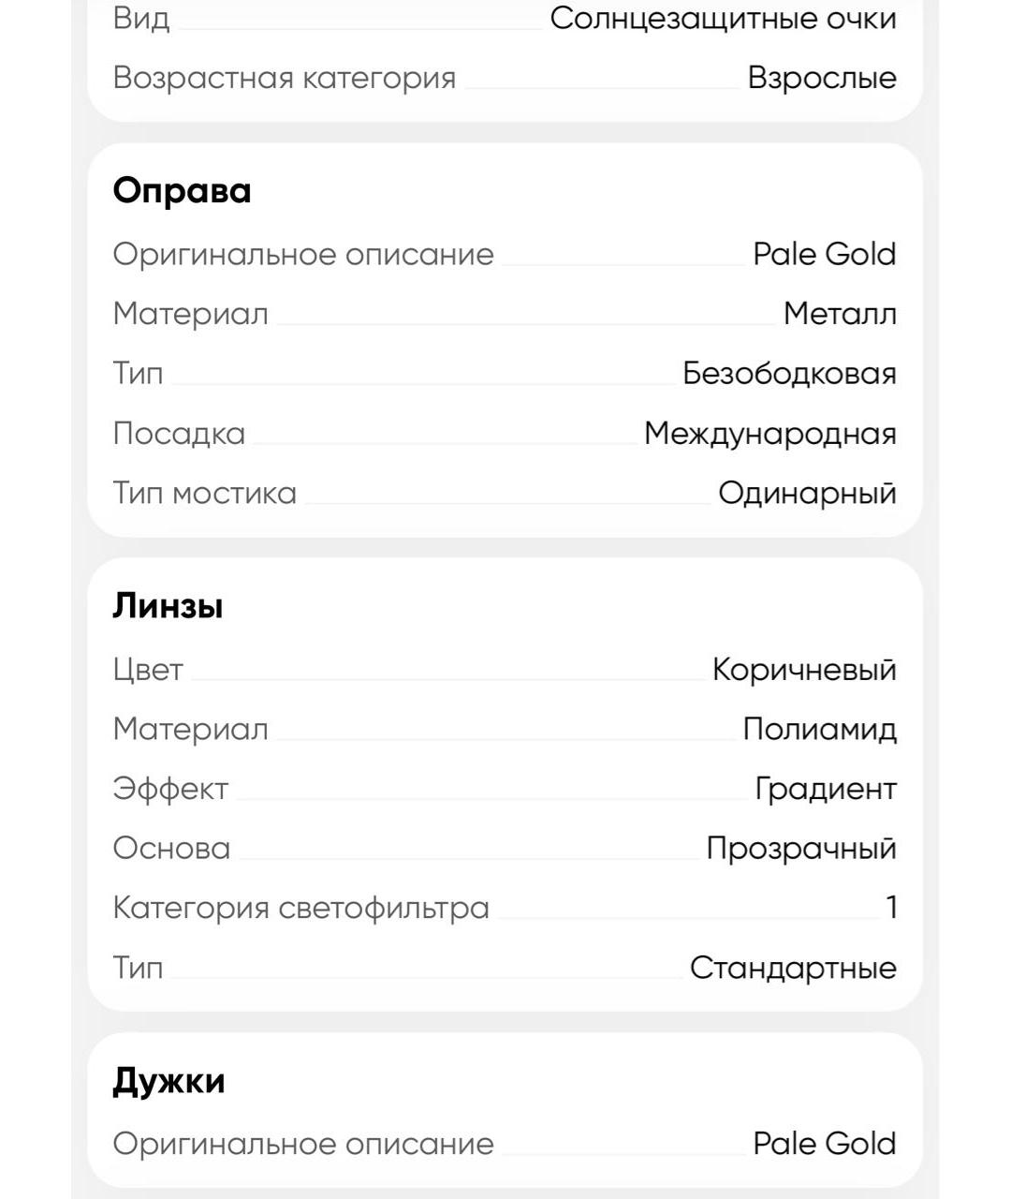
Task: Click the Одинарный bridge type value
Action: [806, 494]
